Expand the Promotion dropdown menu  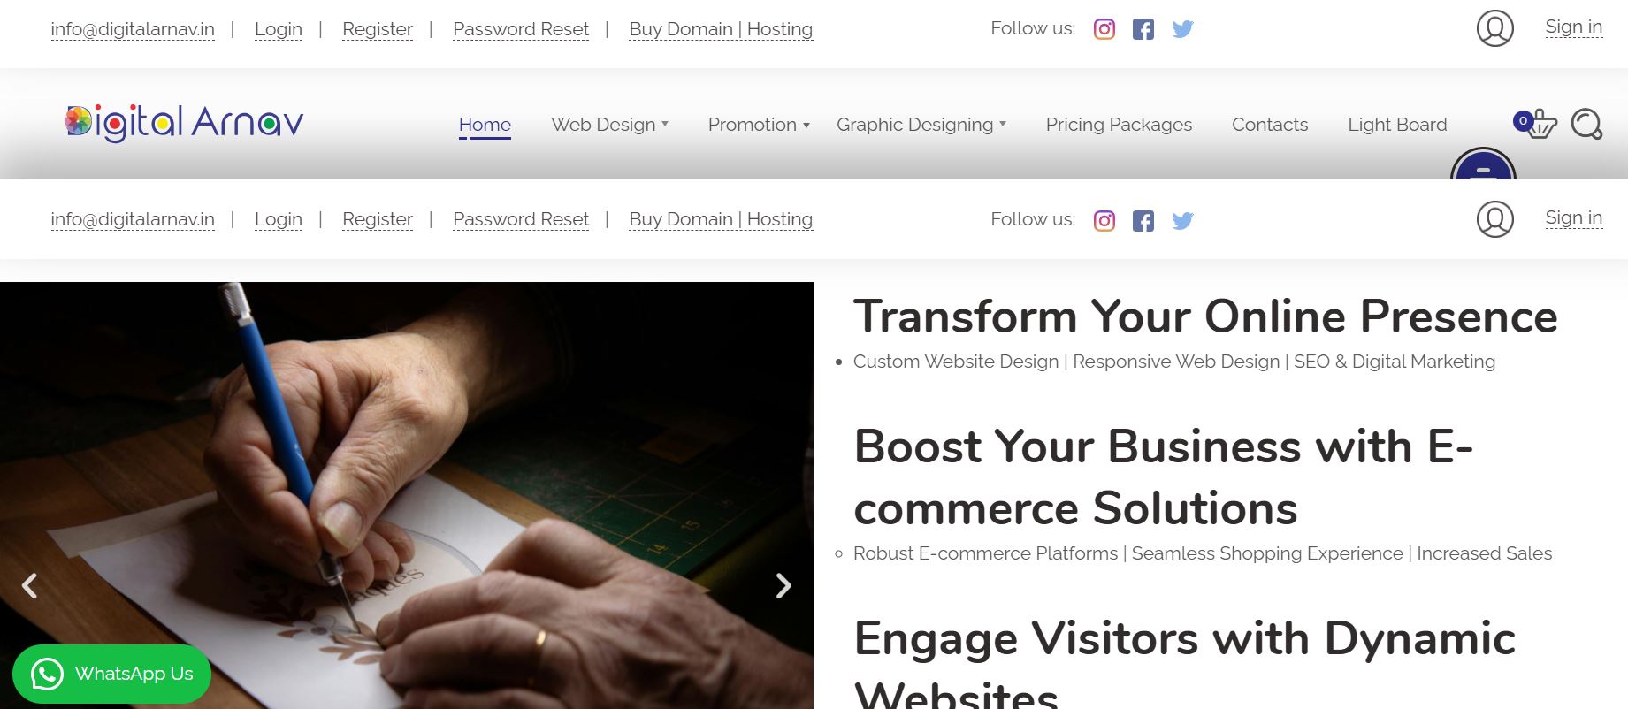pyautogui.click(x=758, y=125)
